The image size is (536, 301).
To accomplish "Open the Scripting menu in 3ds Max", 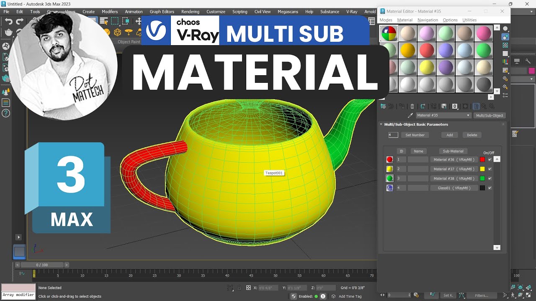I will coord(240,12).
